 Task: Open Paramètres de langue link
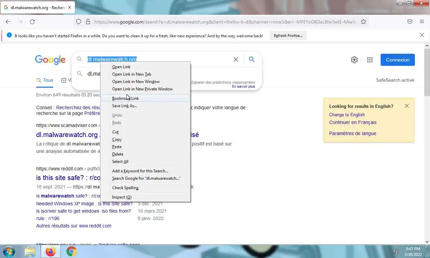353,133
